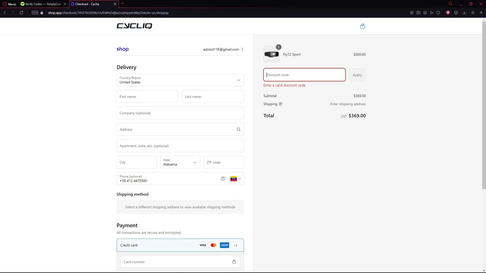This screenshot has width=486, height=273.
Task: Focus Apartment, suite, etc. field
Action: click(180, 146)
